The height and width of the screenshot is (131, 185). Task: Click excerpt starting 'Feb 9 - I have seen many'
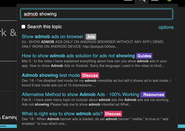(x=95, y=102)
